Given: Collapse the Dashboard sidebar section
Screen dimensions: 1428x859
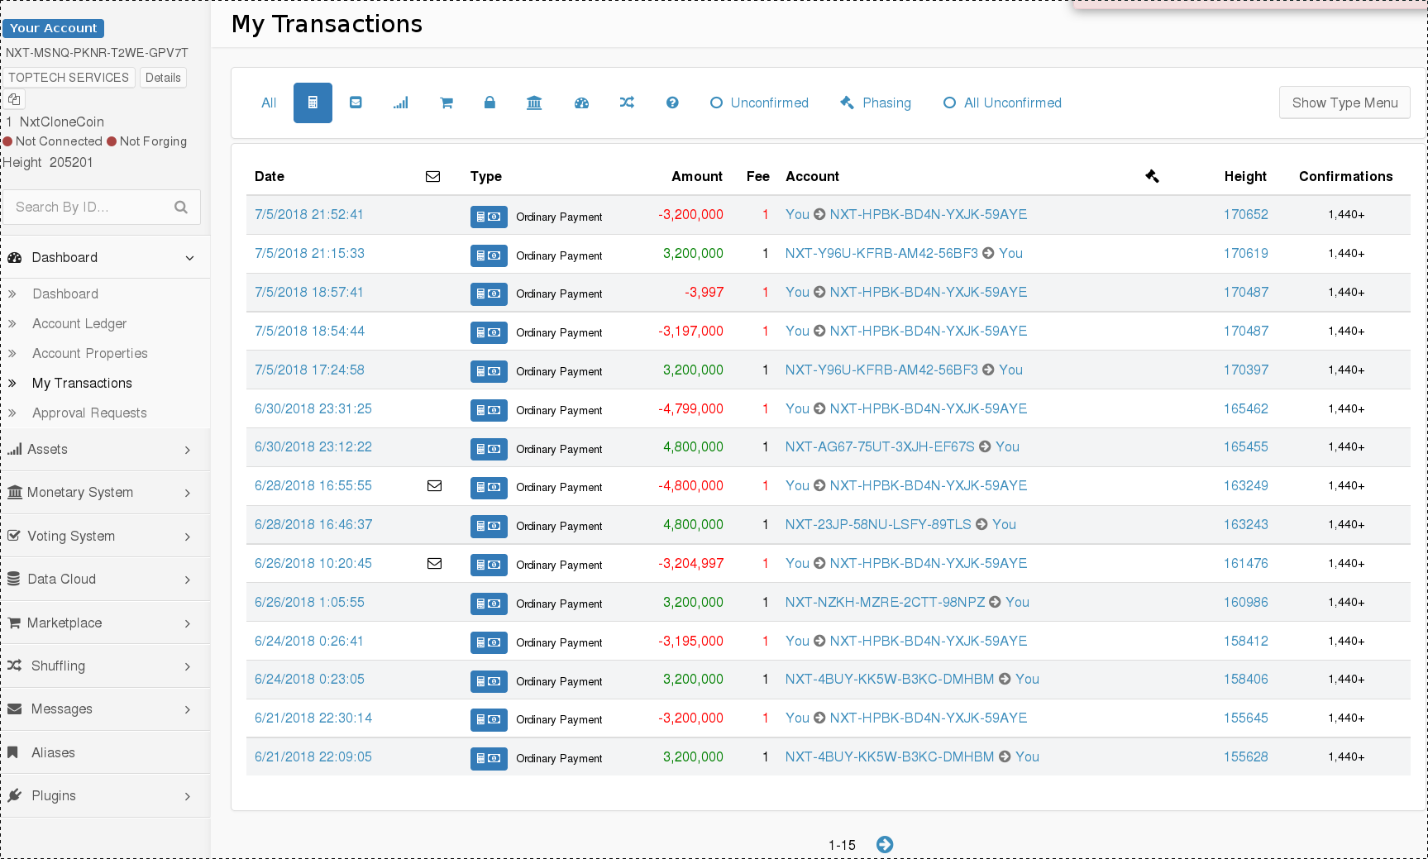Looking at the screenshot, I should (x=105, y=257).
